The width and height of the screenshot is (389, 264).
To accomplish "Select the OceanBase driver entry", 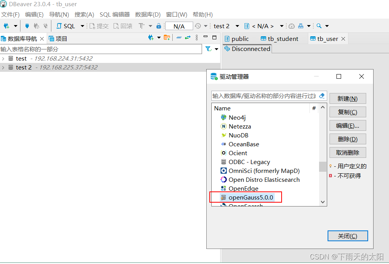I will click(x=240, y=144).
